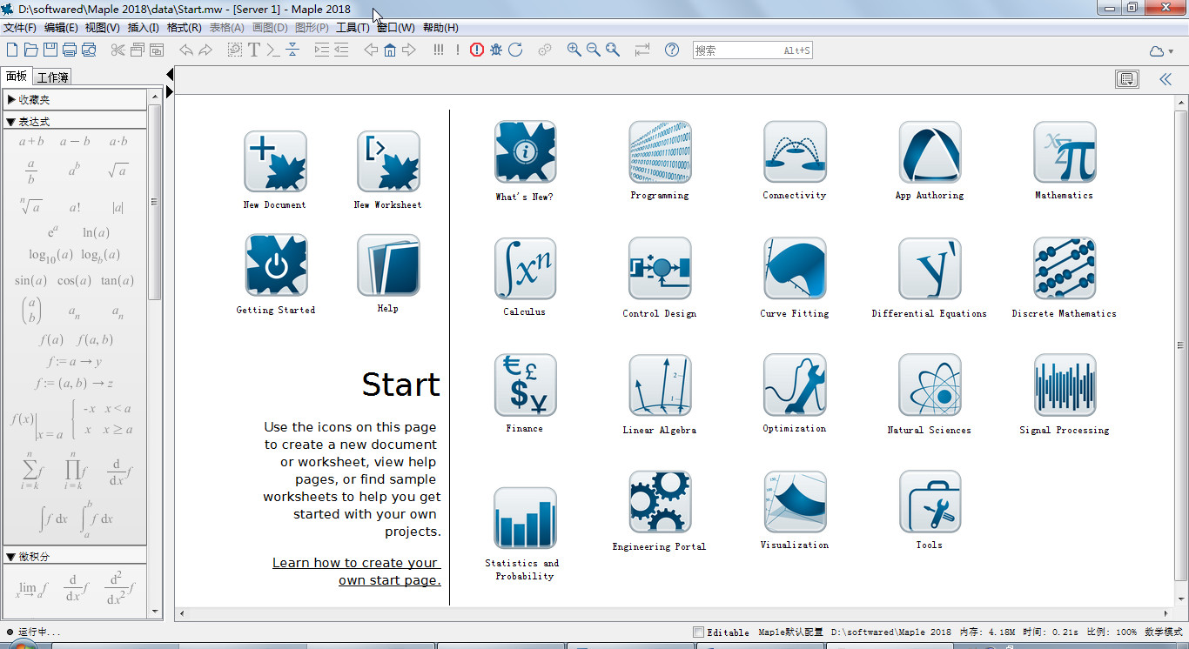Expand the 收藏夹 palette section
The width and height of the screenshot is (1189, 649).
coord(11,100)
